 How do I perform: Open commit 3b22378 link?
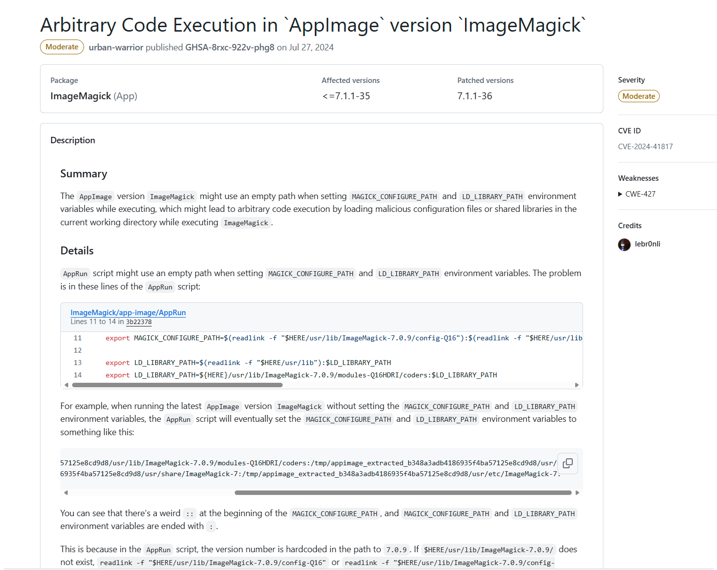click(x=139, y=322)
